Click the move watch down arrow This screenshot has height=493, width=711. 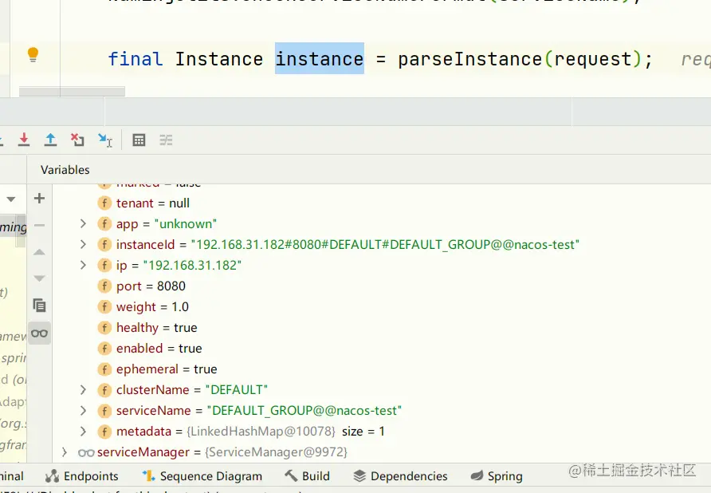point(39,278)
